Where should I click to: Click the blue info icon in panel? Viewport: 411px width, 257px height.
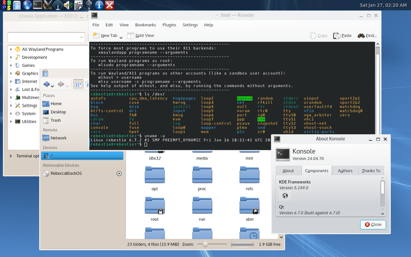[99, 6]
